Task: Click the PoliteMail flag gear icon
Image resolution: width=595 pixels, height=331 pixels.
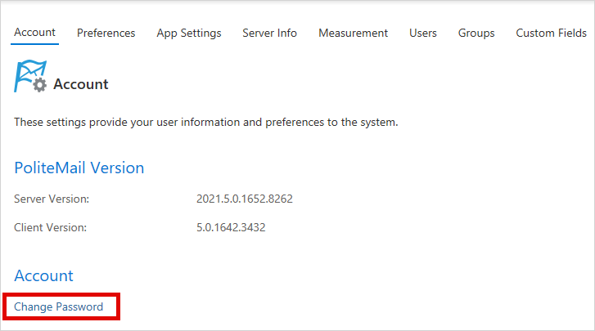Action: pos(30,76)
